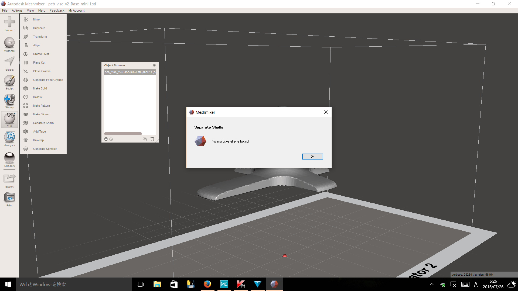Viewport: 518px width, 291px height.
Task: Close the Object Browser panel
Action: click(x=154, y=65)
